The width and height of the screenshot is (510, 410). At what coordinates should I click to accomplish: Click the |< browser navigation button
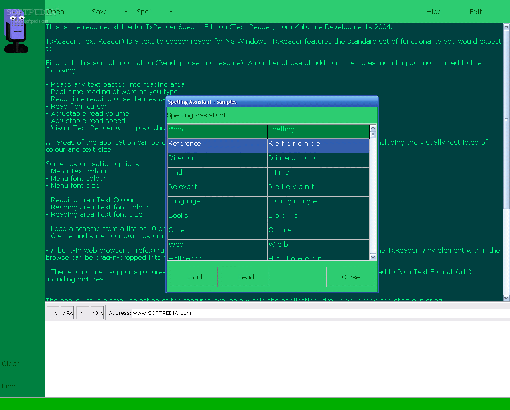click(53, 313)
